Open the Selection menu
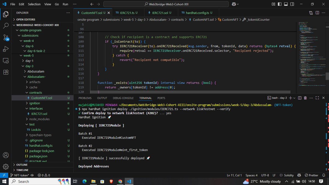This screenshot has height=185, width=329. (34, 4)
